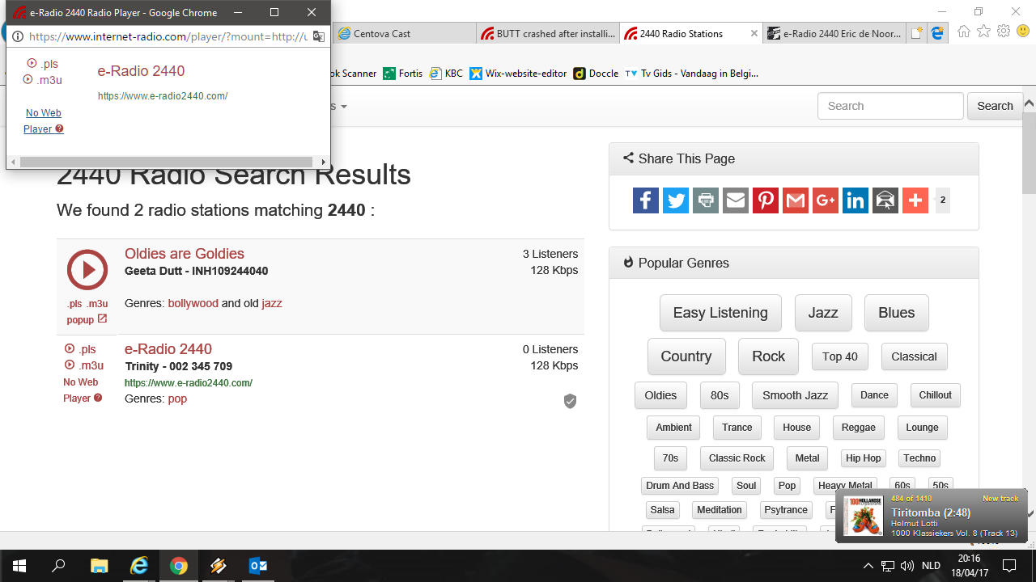
Task: Open the bollywood genre link
Action: pos(193,303)
